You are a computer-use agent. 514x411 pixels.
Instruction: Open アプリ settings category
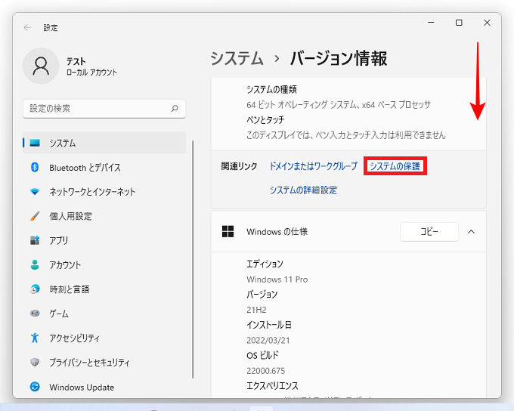pos(104,240)
